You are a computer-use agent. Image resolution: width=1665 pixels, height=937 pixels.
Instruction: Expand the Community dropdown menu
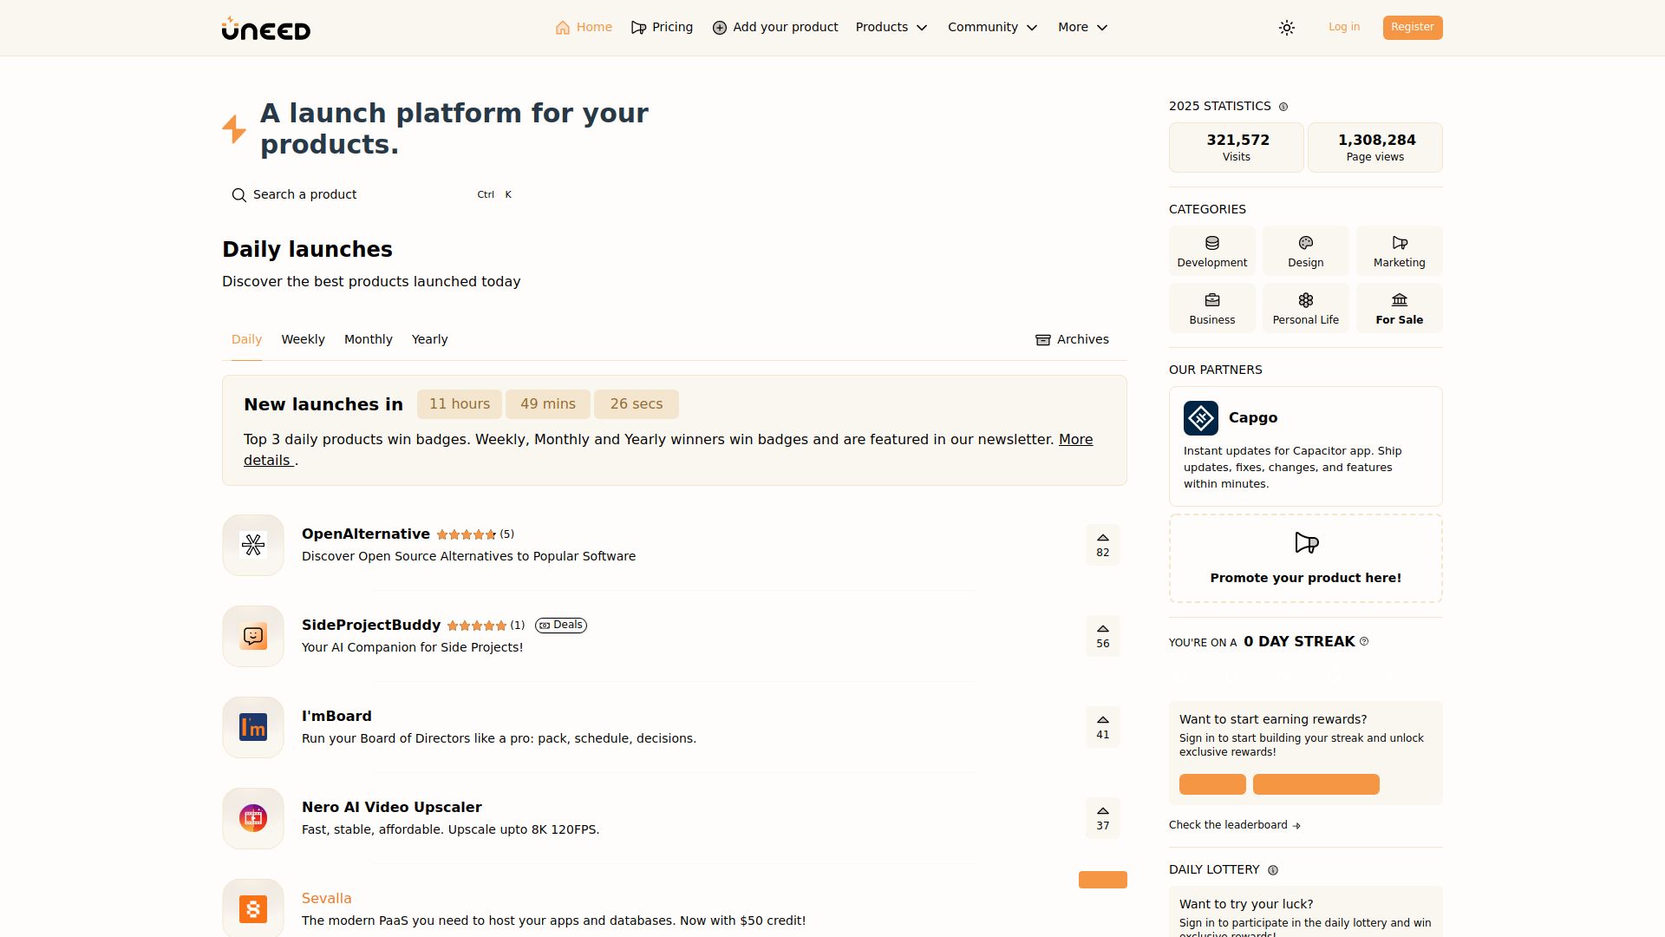click(992, 28)
